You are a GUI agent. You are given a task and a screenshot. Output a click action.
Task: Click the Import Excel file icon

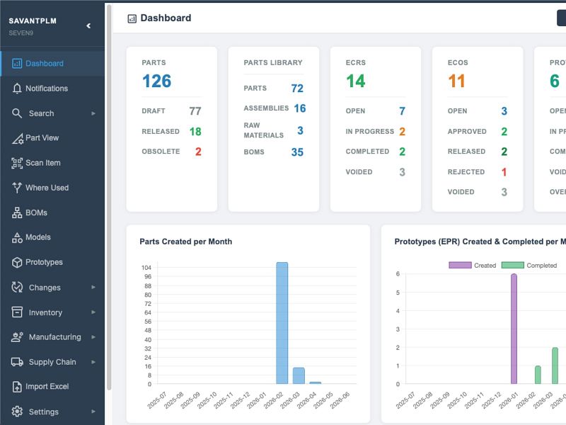click(17, 387)
